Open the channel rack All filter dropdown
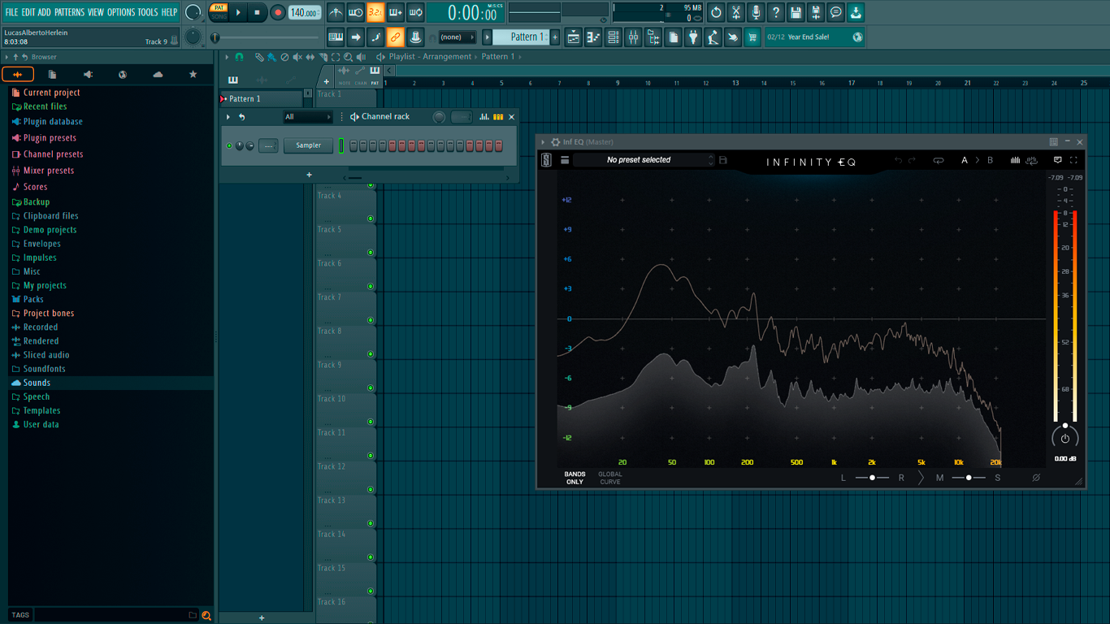 pyautogui.click(x=308, y=117)
